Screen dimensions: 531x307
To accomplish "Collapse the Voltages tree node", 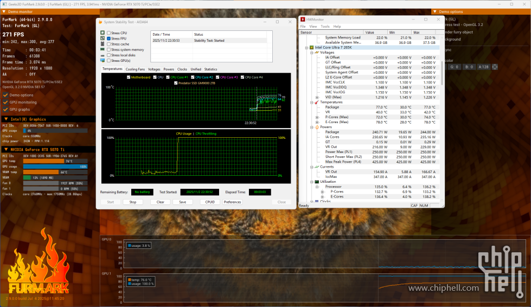I will coord(311,52).
